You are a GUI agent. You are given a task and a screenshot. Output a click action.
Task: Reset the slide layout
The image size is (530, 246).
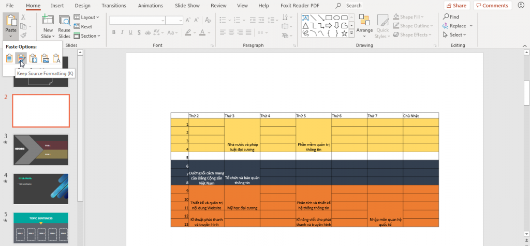click(x=83, y=27)
